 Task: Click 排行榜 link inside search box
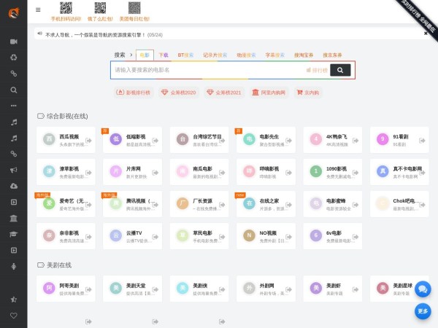coord(317,70)
